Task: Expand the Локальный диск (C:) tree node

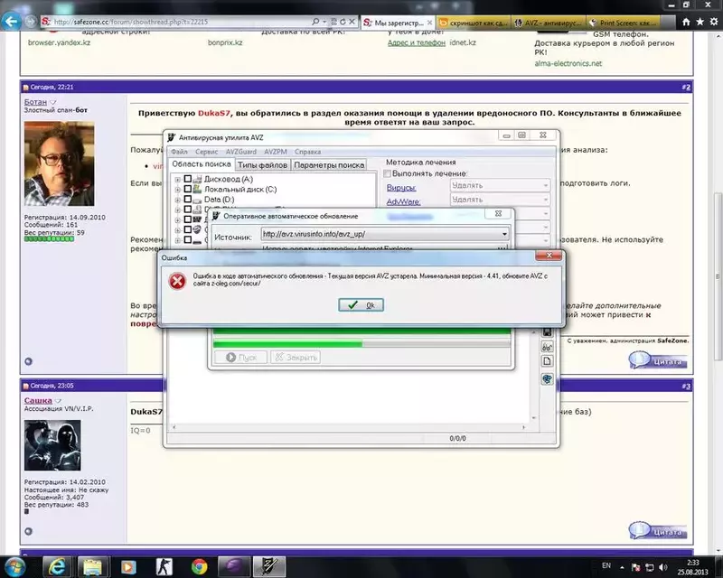Action: [x=177, y=190]
